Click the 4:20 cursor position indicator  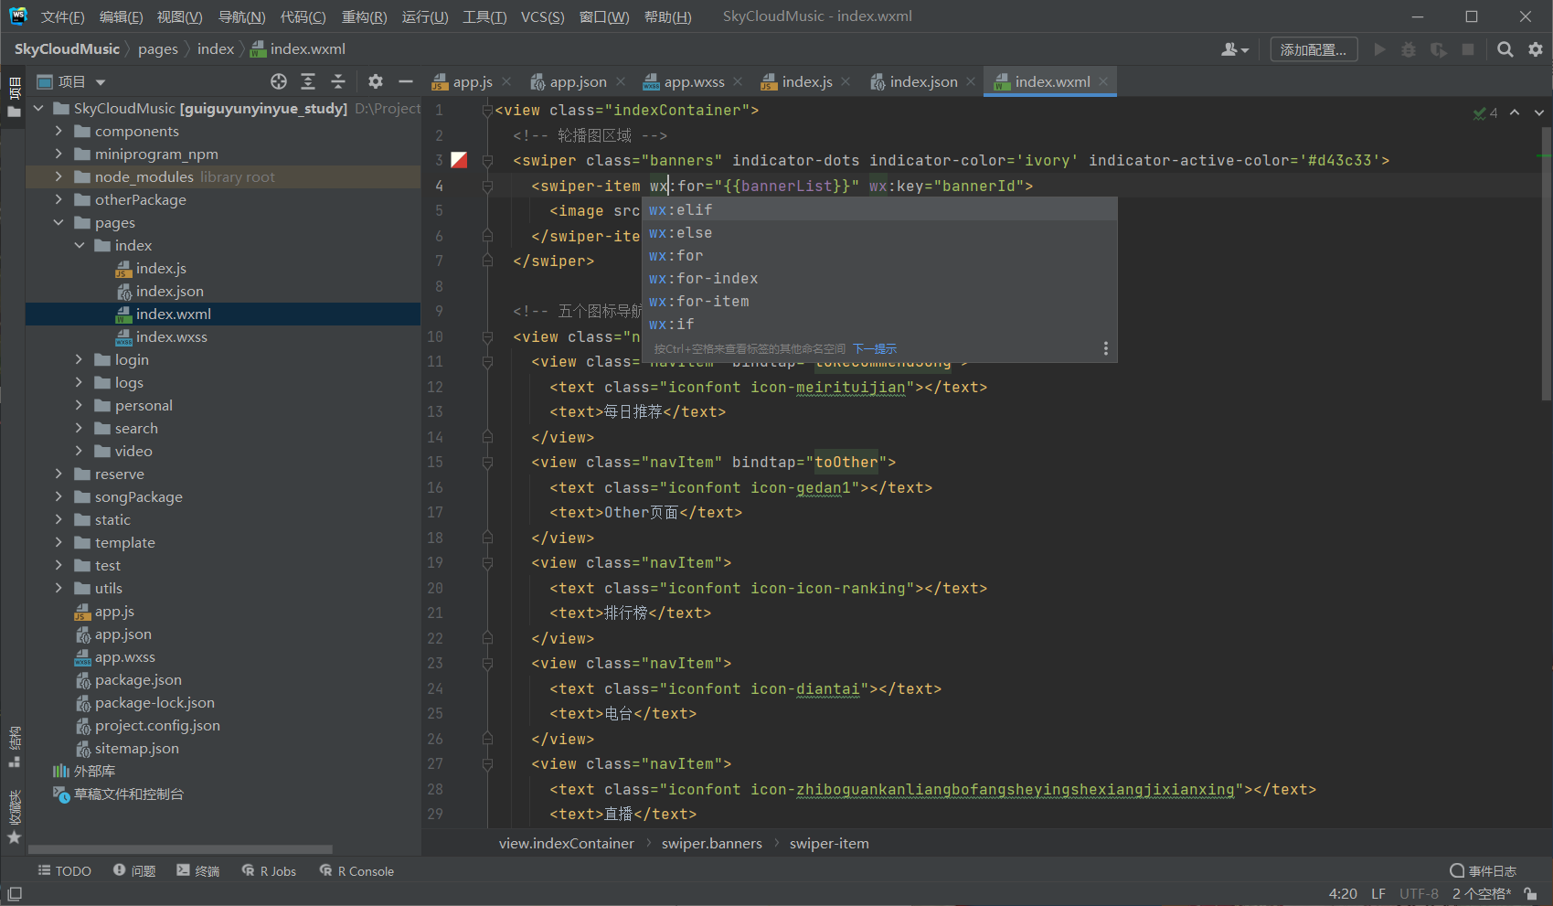click(1343, 893)
